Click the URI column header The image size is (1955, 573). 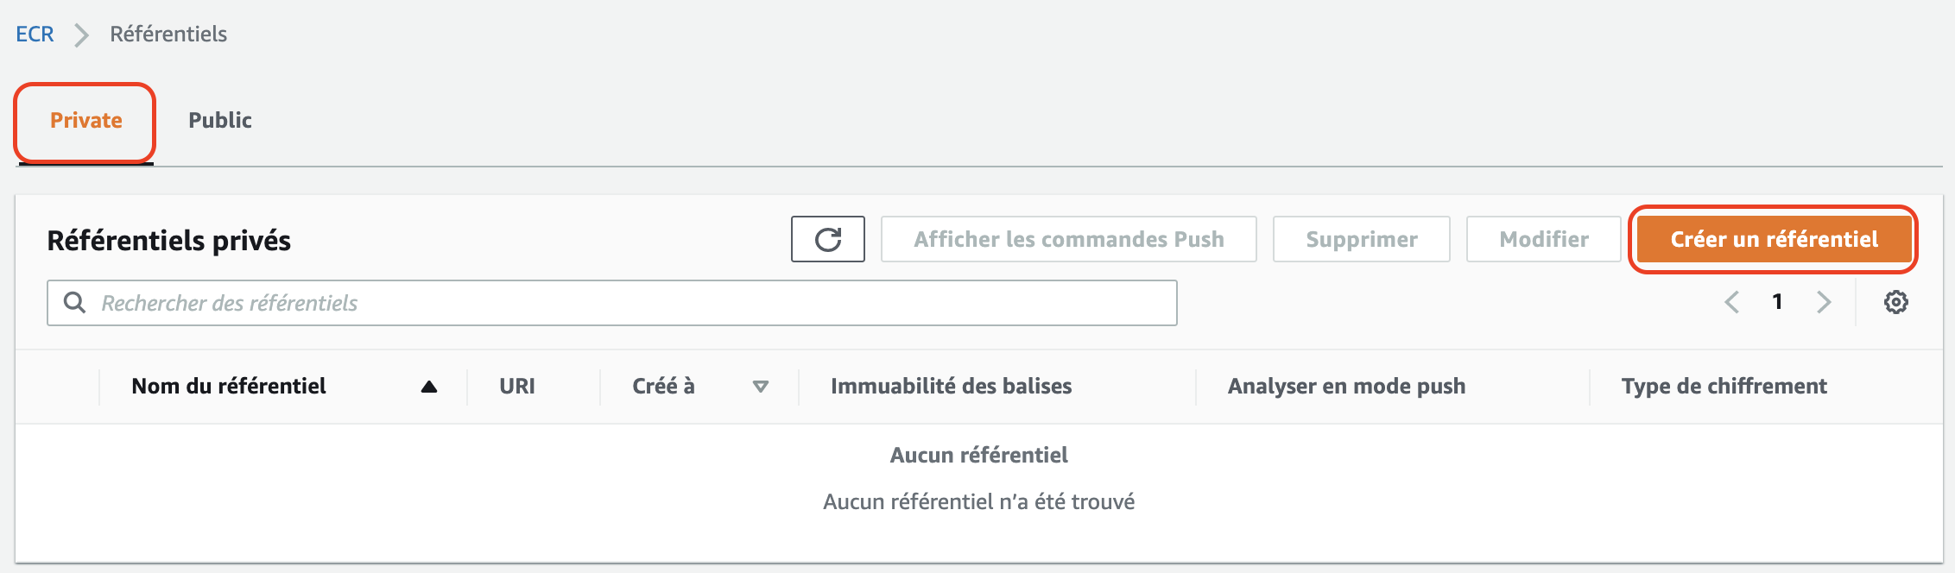(x=516, y=387)
